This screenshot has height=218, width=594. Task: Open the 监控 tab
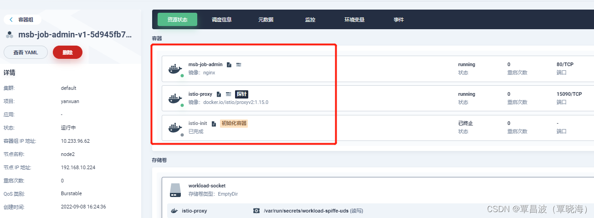tap(310, 20)
